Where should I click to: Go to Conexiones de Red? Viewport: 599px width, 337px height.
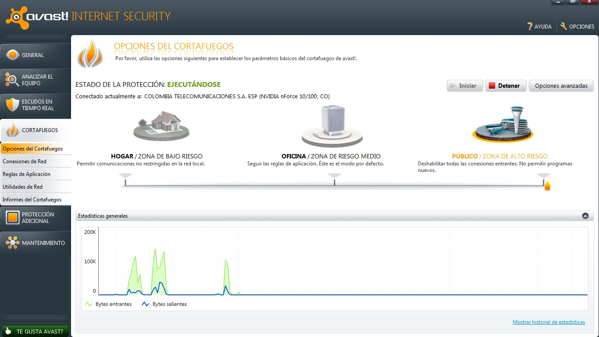click(36, 161)
